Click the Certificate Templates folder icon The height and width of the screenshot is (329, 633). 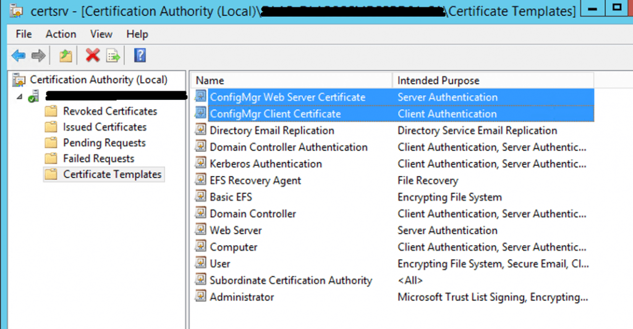[51, 174]
